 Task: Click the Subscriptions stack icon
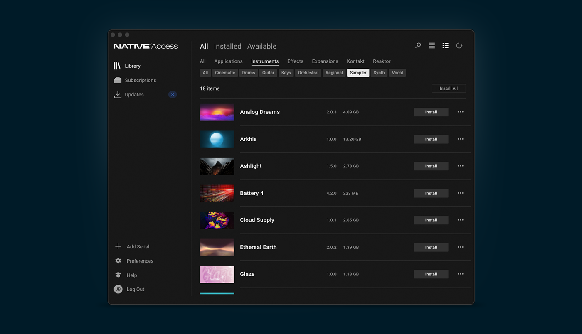pos(118,80)
